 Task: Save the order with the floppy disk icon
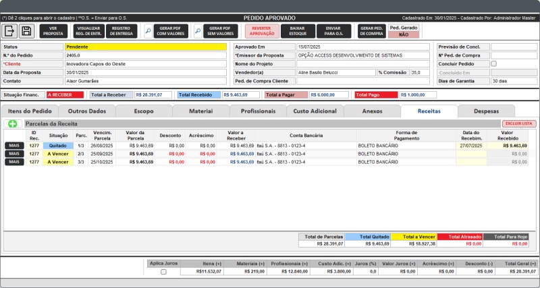pyautogui.click(x=26, y=31)
